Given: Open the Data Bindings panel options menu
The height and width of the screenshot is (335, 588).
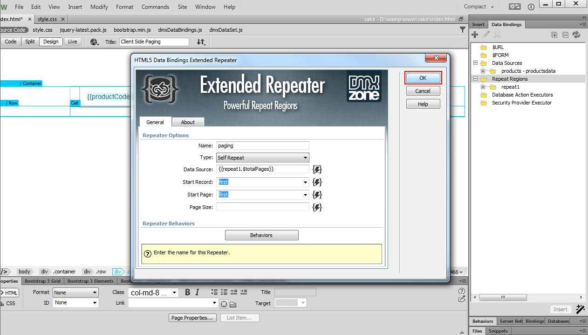Looking at the screenshot, I should 583,24.
